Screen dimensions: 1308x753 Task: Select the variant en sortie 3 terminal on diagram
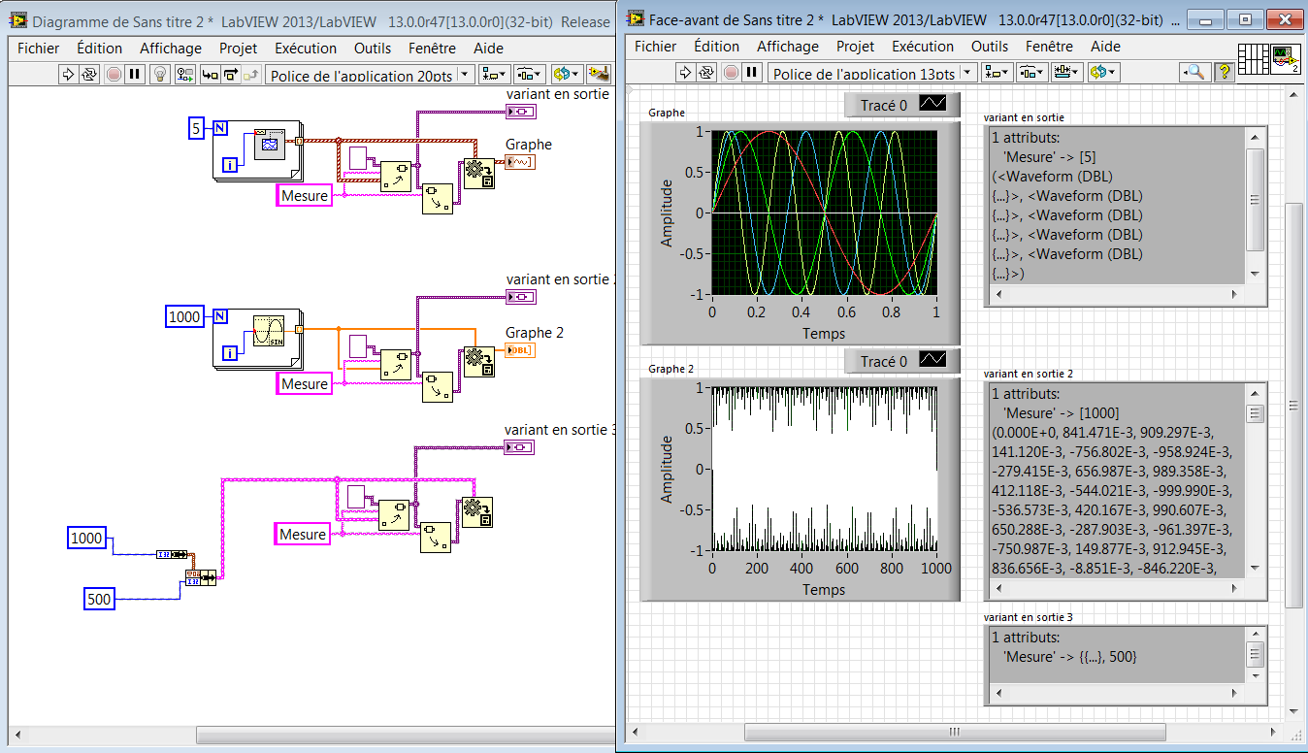(519, 446)
